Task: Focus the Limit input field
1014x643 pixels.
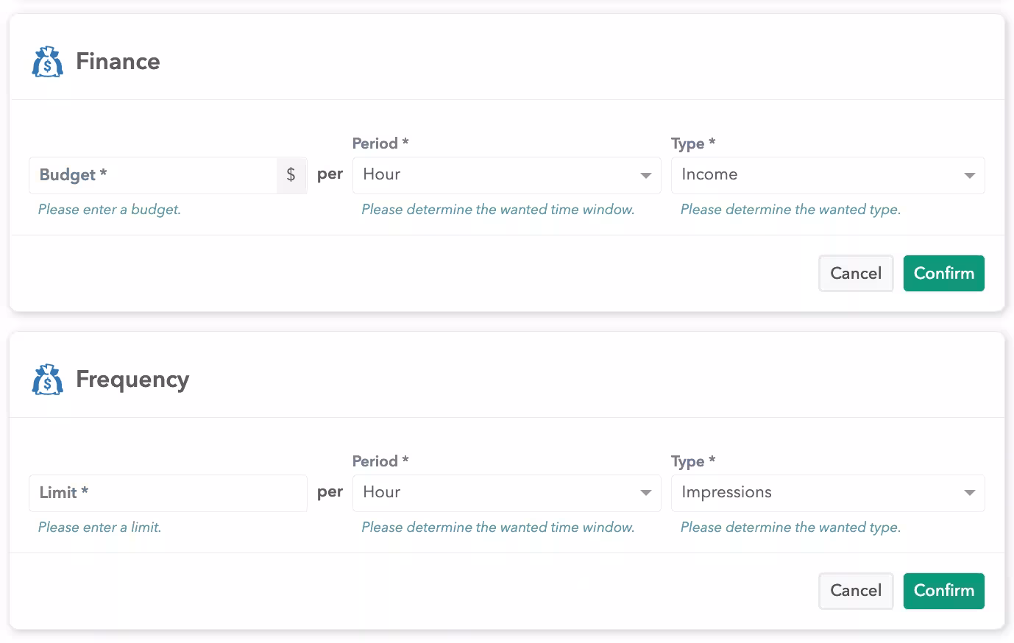Action: click(168, 493)
